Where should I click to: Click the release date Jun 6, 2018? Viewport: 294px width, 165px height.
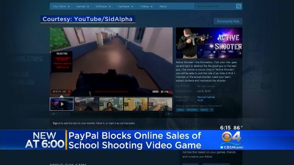point(204,91)
